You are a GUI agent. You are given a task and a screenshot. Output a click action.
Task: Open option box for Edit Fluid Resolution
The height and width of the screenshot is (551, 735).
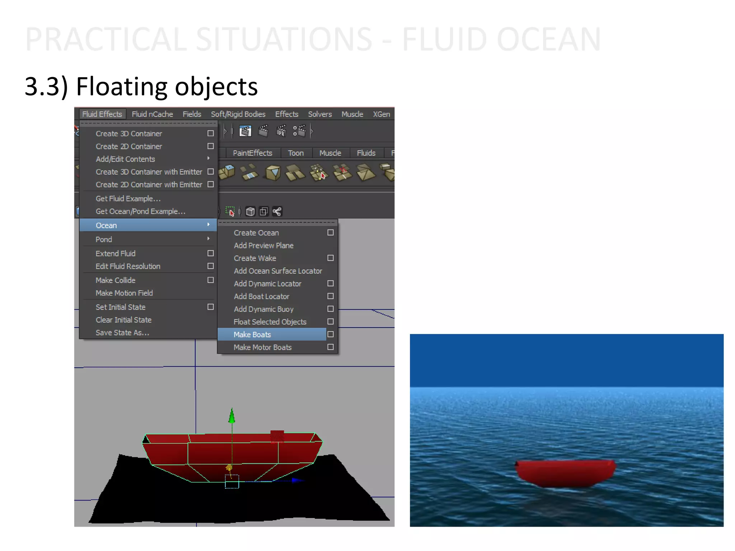[211, 266]
